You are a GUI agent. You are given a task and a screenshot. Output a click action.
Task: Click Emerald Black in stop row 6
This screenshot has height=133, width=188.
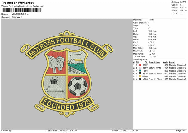tap(155, 79)
